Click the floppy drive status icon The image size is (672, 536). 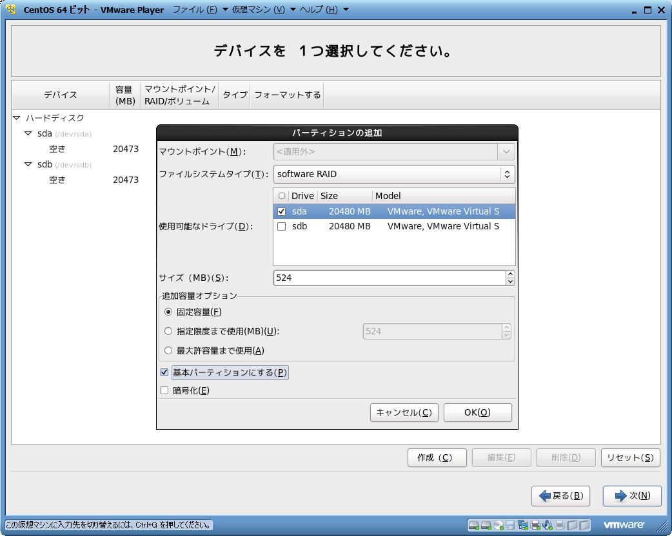(x=510, y=525)
